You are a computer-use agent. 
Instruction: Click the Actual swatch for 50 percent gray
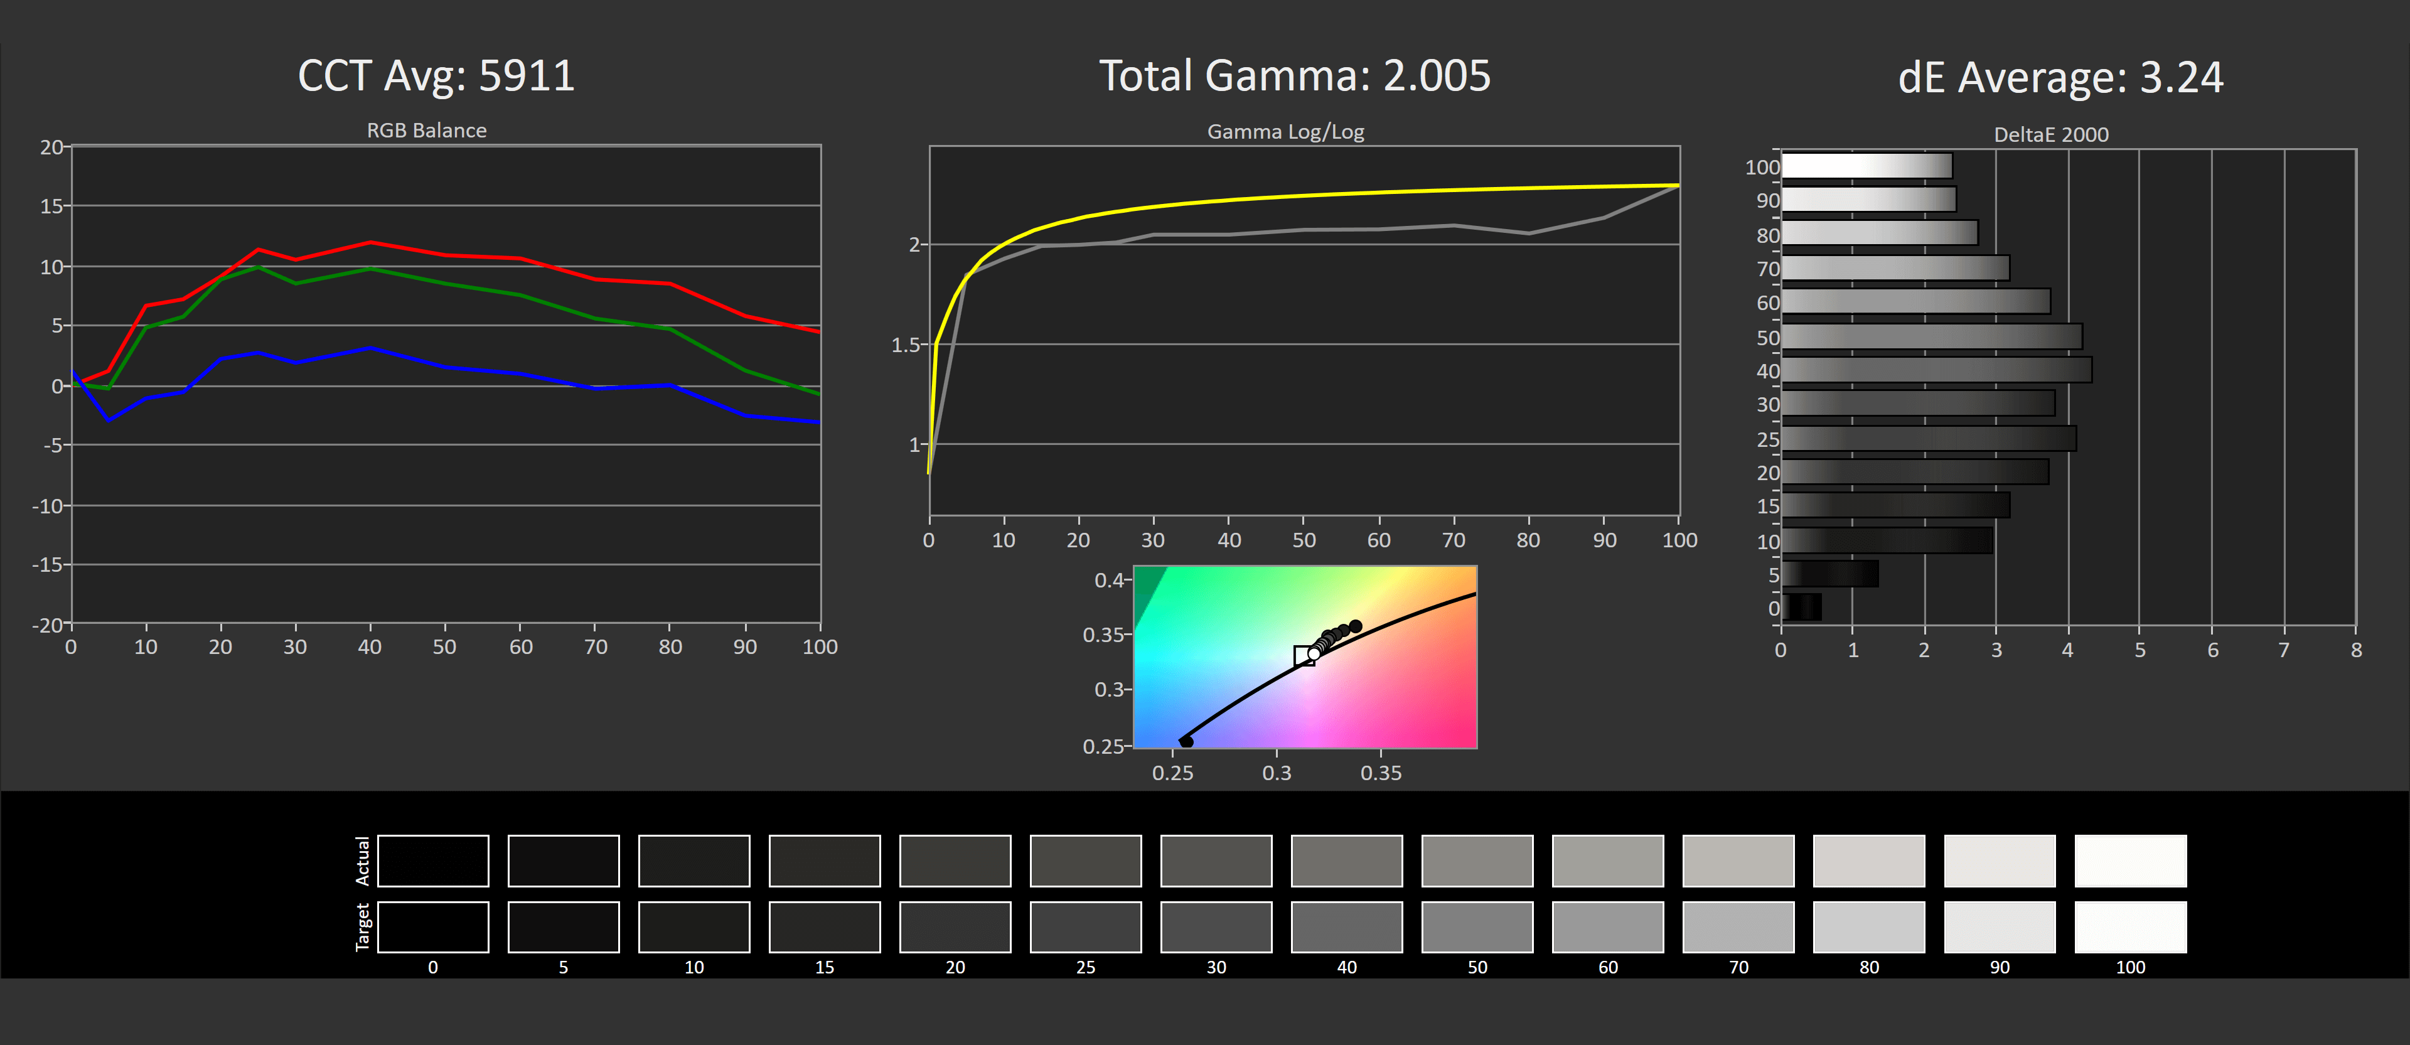tap(1476, 860)
